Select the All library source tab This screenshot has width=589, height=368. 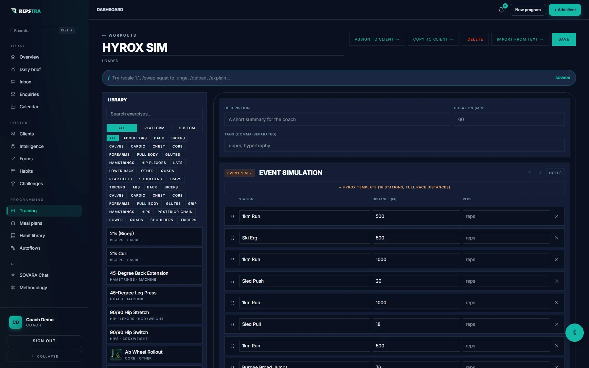point(122,128)
